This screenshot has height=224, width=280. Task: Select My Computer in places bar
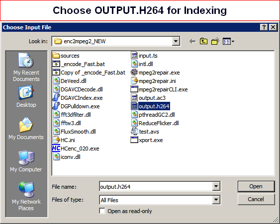[26, 161]
